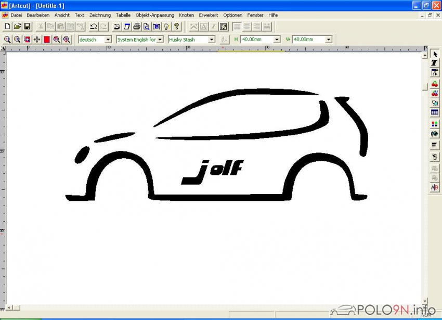Open a file with the folder icon
The width and height of the screenshot is (442, 320).
(x=17, y=27)
